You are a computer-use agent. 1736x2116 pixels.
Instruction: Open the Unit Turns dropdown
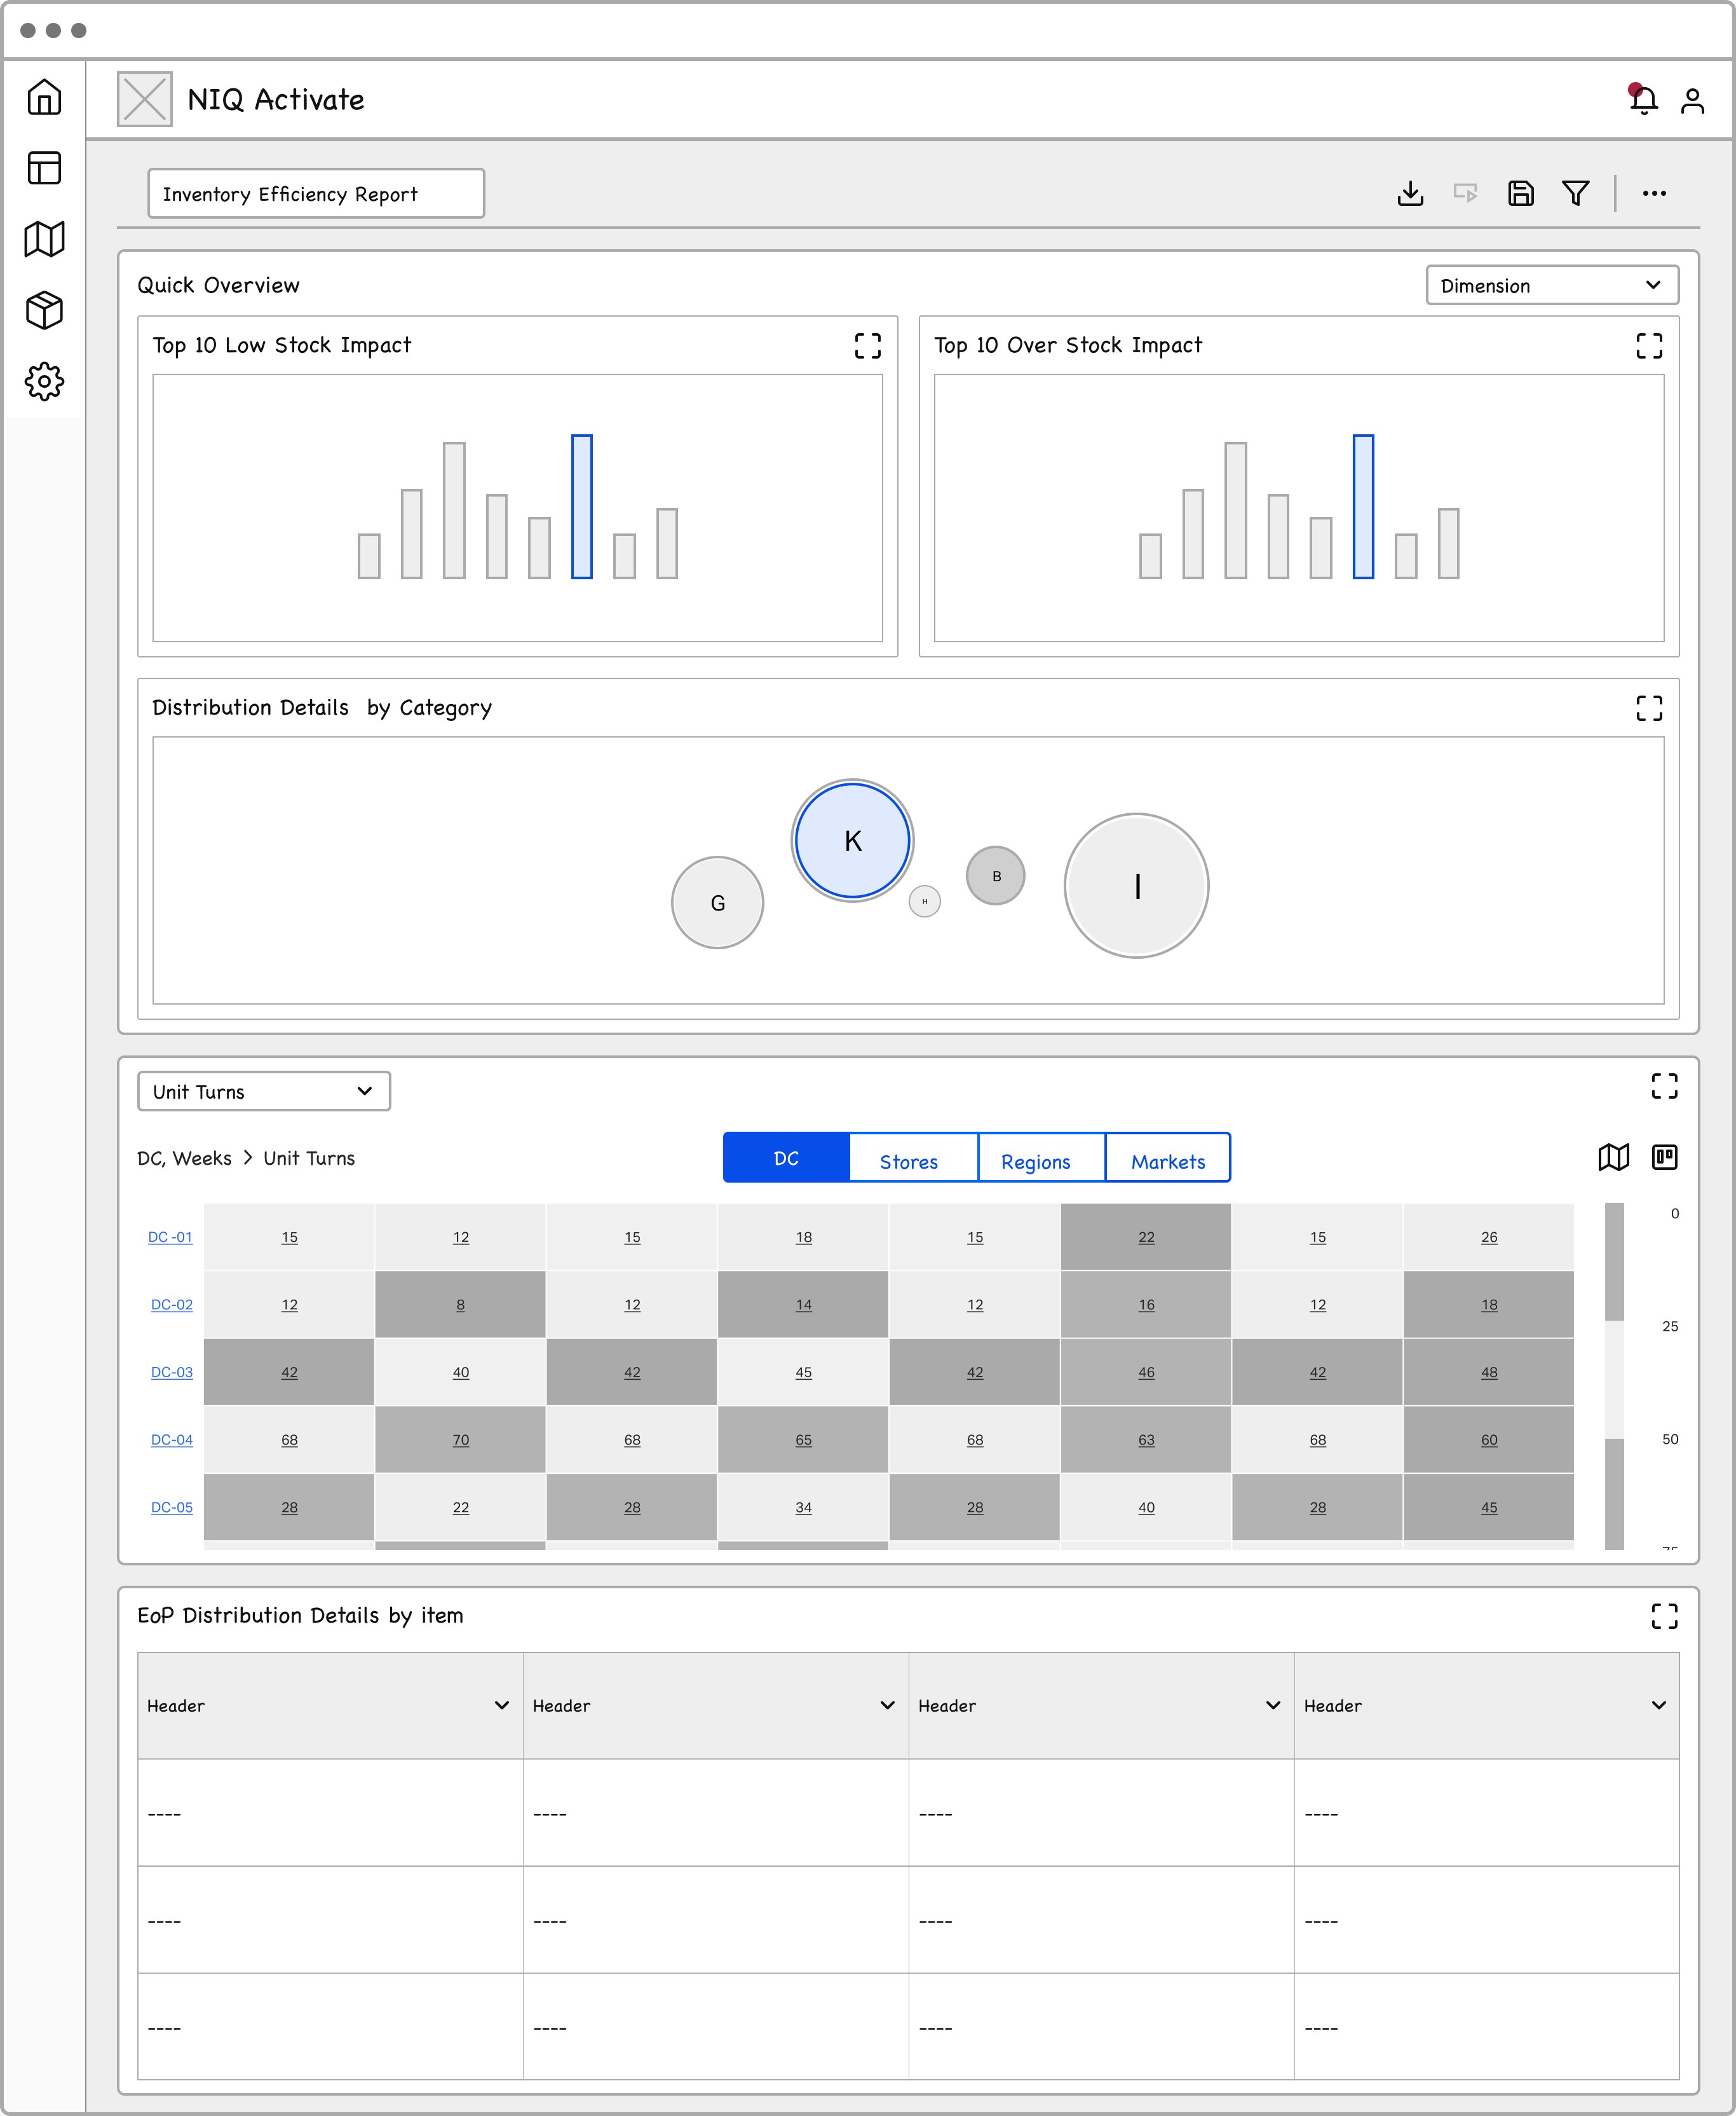[264, 1092]
